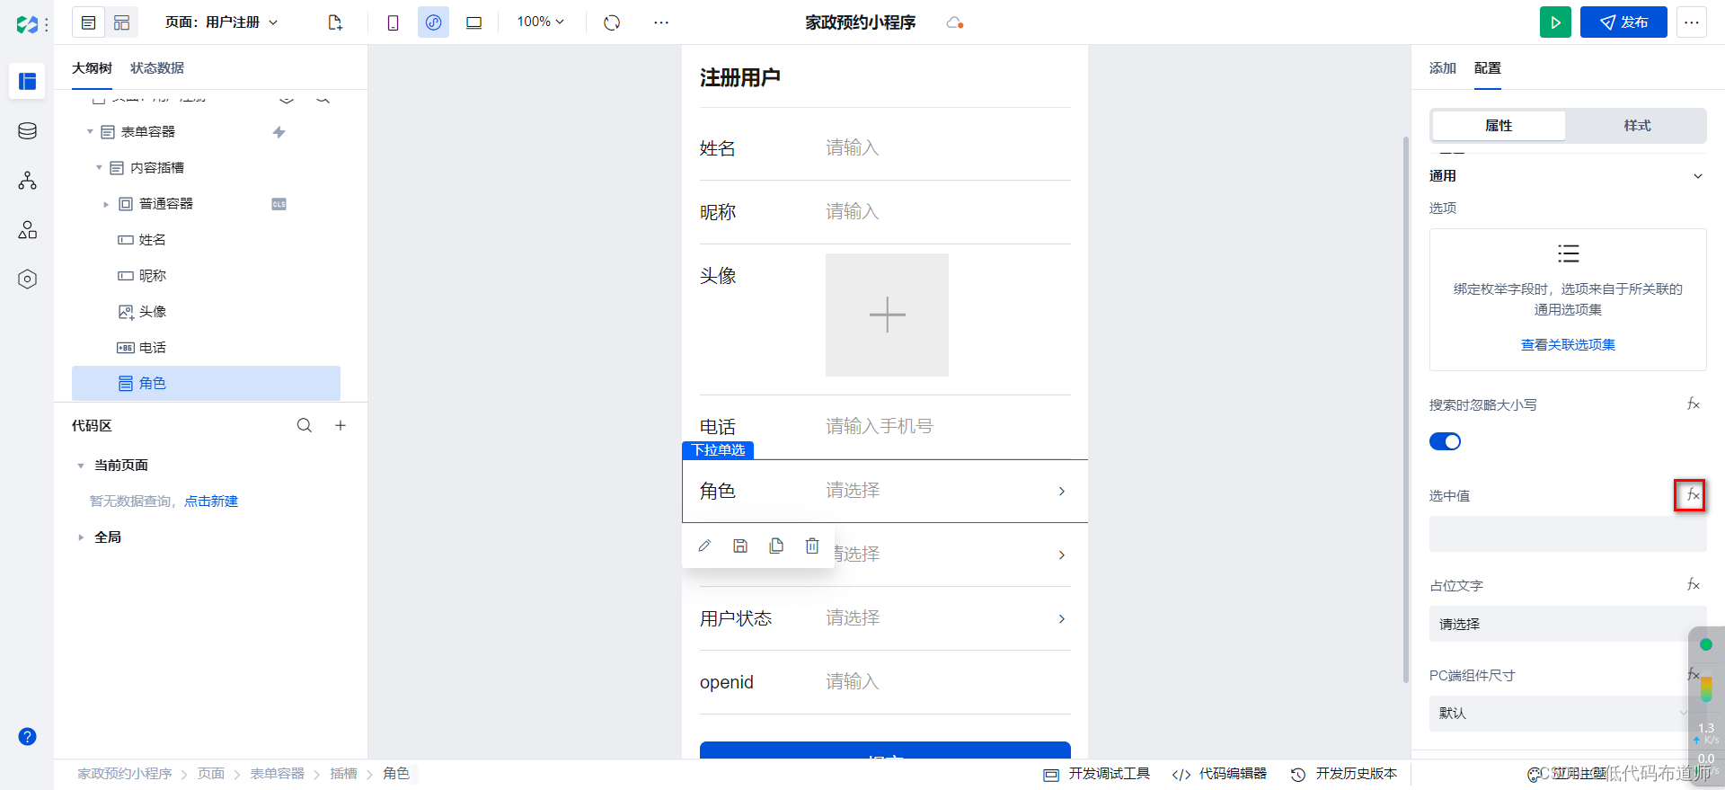Image resolution: width=1725 pixels, height=790 pixels.
Task: Click the refresh canvas icon
Action: [x=612, y=22]
